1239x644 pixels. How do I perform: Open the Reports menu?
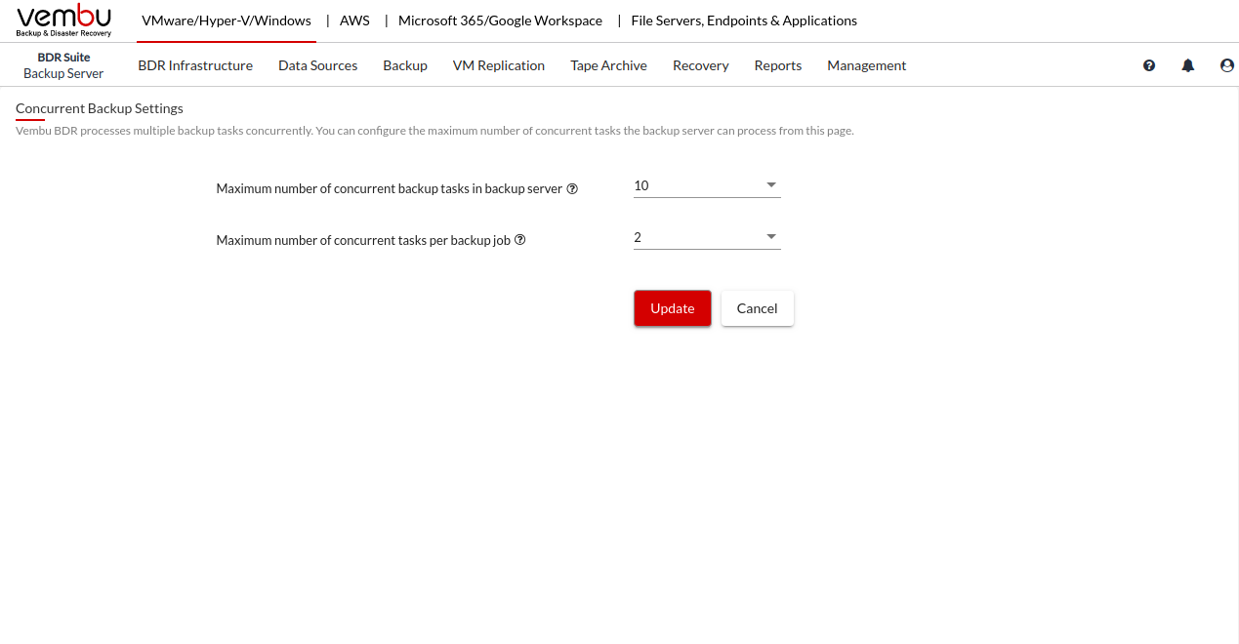(x=778, y=65)
